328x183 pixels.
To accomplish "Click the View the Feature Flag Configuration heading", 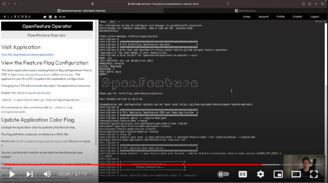I will (x=45, y=63).
